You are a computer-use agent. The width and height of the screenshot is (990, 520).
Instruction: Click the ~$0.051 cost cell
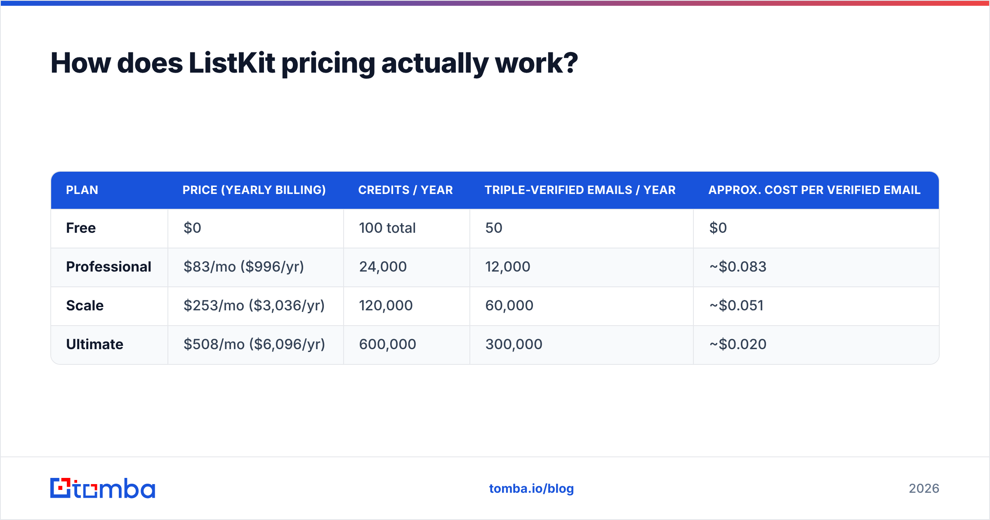(x=816, y=306)
